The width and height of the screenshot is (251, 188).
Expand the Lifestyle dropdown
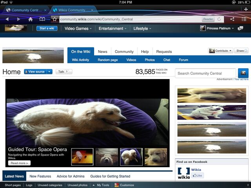(x=142, y=29)
